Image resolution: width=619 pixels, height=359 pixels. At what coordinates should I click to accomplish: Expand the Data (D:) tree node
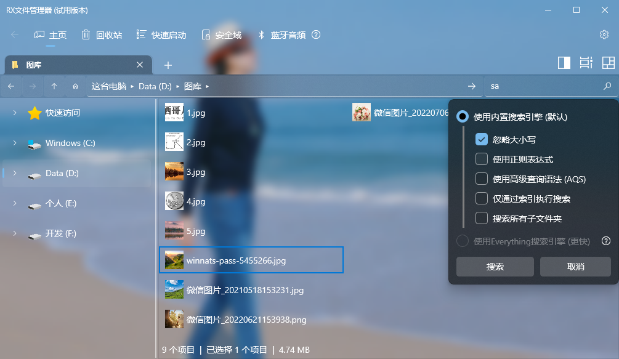click(x=15, y=173)
